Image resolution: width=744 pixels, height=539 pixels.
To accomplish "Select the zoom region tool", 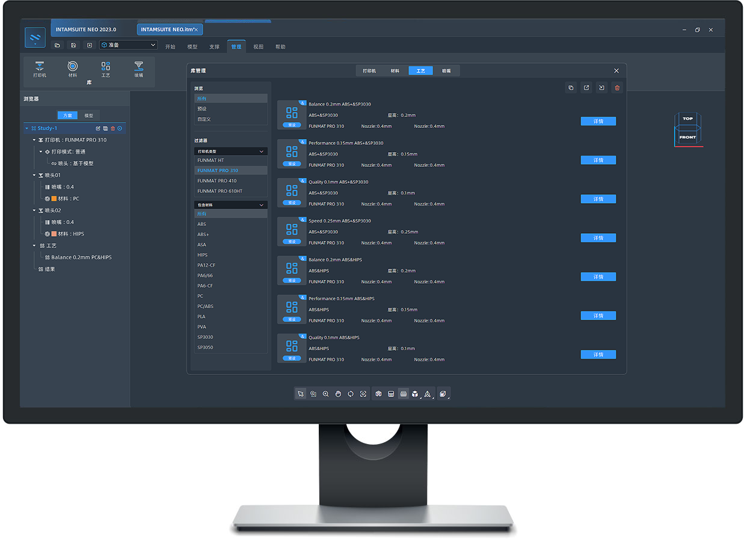I will [313, 394].
